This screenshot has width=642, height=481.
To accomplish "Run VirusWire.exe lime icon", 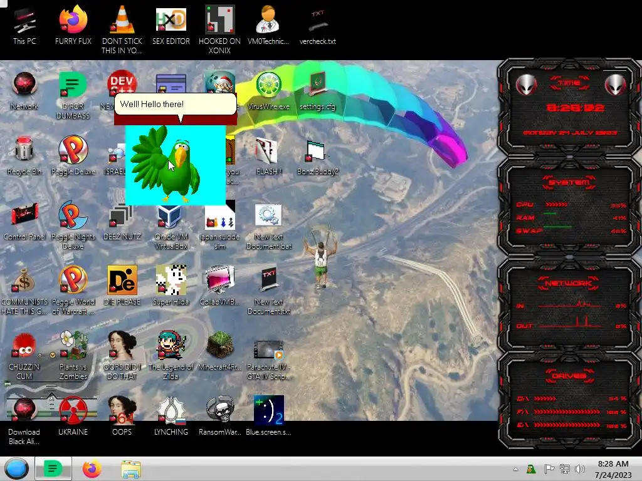I will coord(268,91).
